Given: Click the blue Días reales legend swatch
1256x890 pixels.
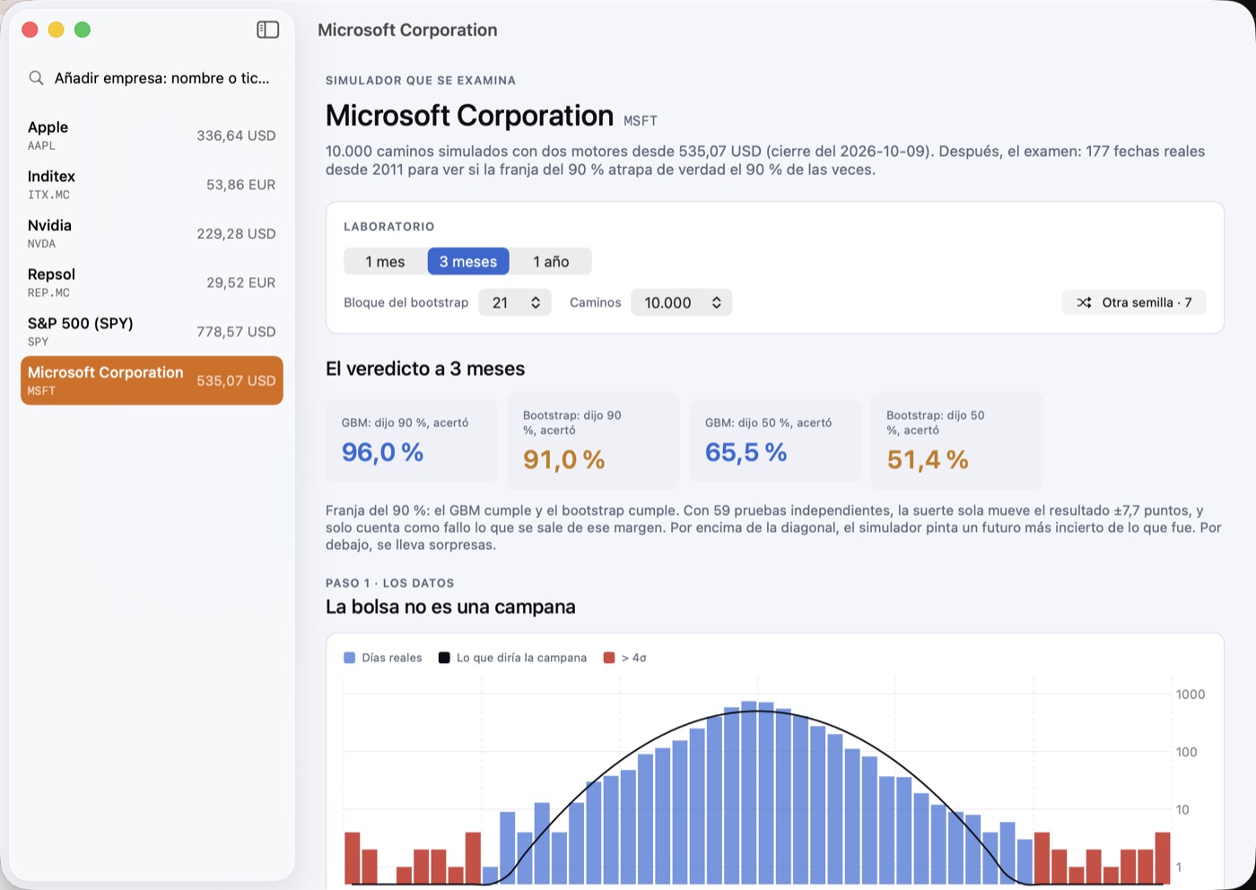Looking at the screenshot, I should pyautogui.click(x=350, y=658).
